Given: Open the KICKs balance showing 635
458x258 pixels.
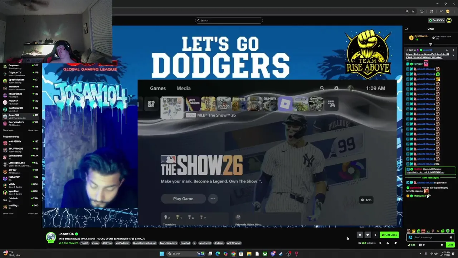Looking at the screenshot, I should [x=412, y=245].
